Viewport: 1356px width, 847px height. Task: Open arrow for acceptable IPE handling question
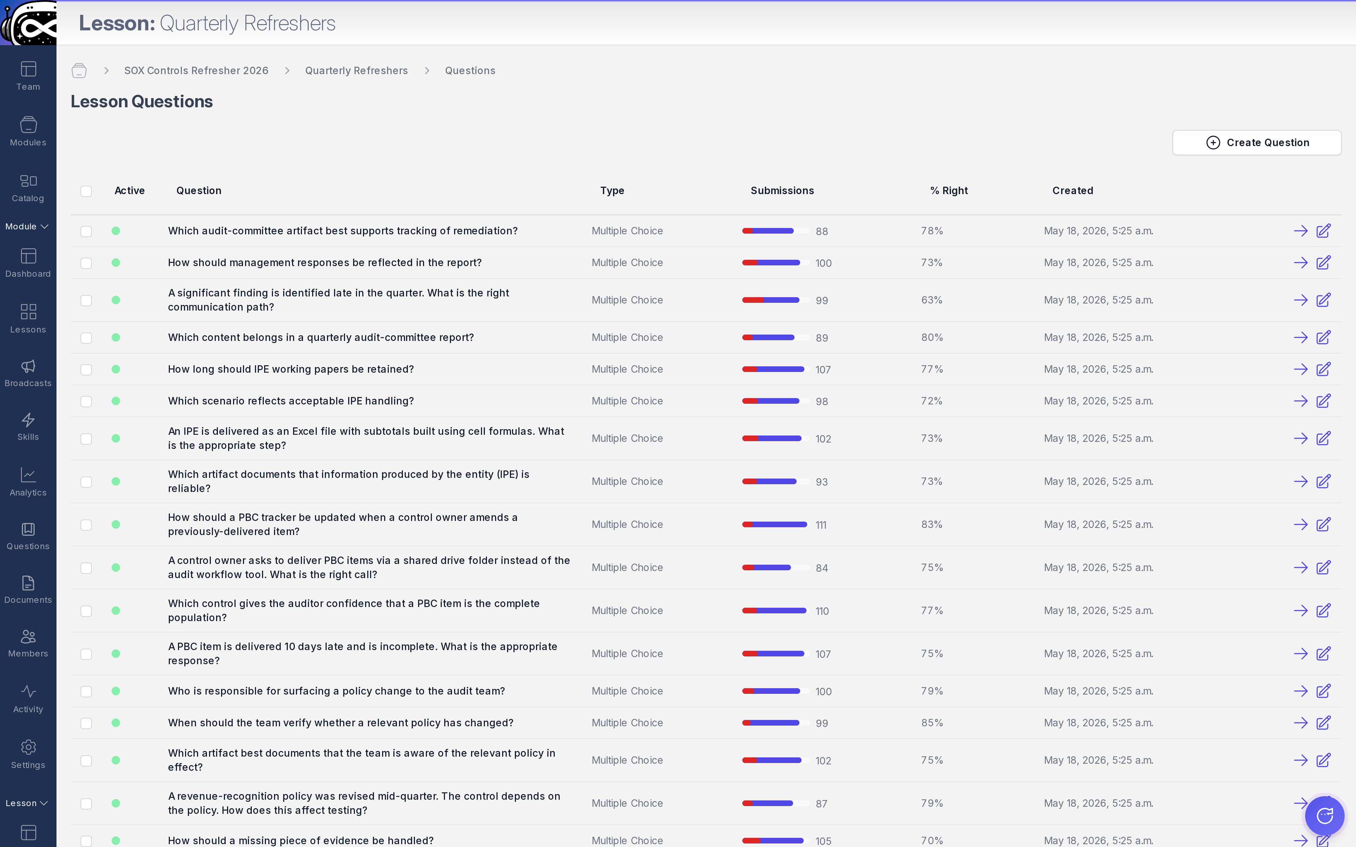coord(1301,401)
